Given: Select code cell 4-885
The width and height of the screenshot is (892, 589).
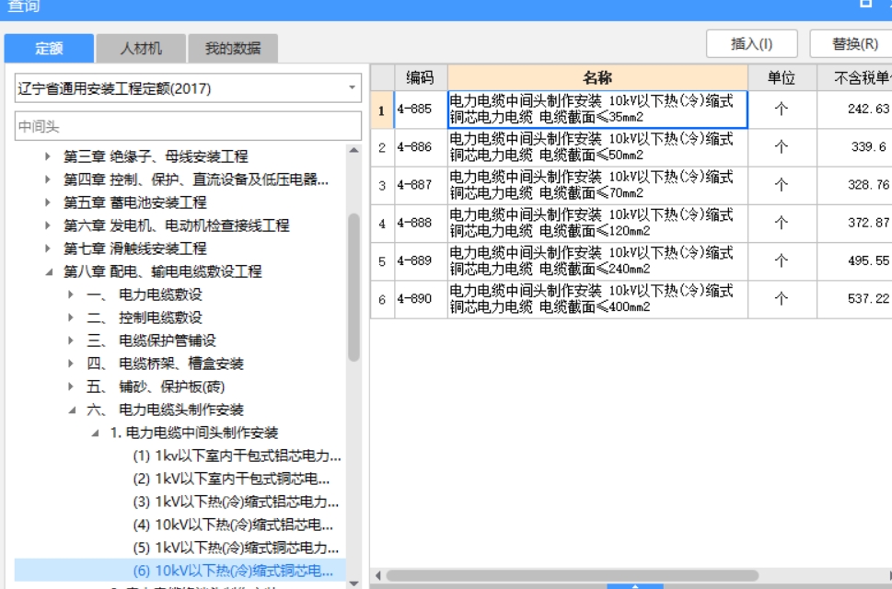Looking at the screenshot, I should [421, 110].
